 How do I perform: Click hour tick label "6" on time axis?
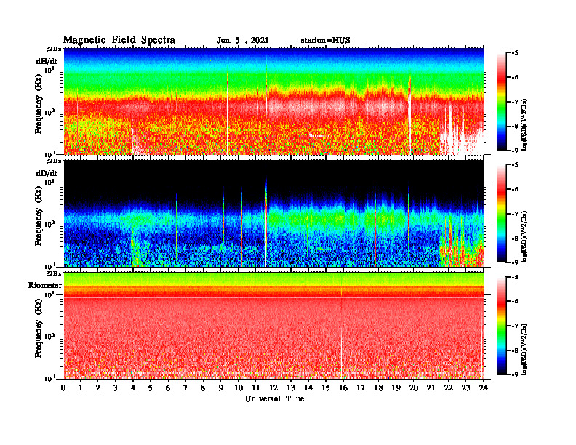(x=168, y=388)
